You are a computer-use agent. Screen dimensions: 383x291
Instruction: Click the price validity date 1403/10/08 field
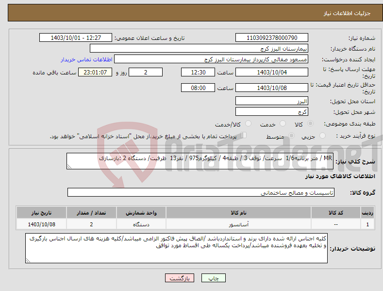(x=272, y=88)
